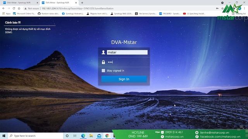
Task: Focus the username field containing mstar
Action: 127,53
